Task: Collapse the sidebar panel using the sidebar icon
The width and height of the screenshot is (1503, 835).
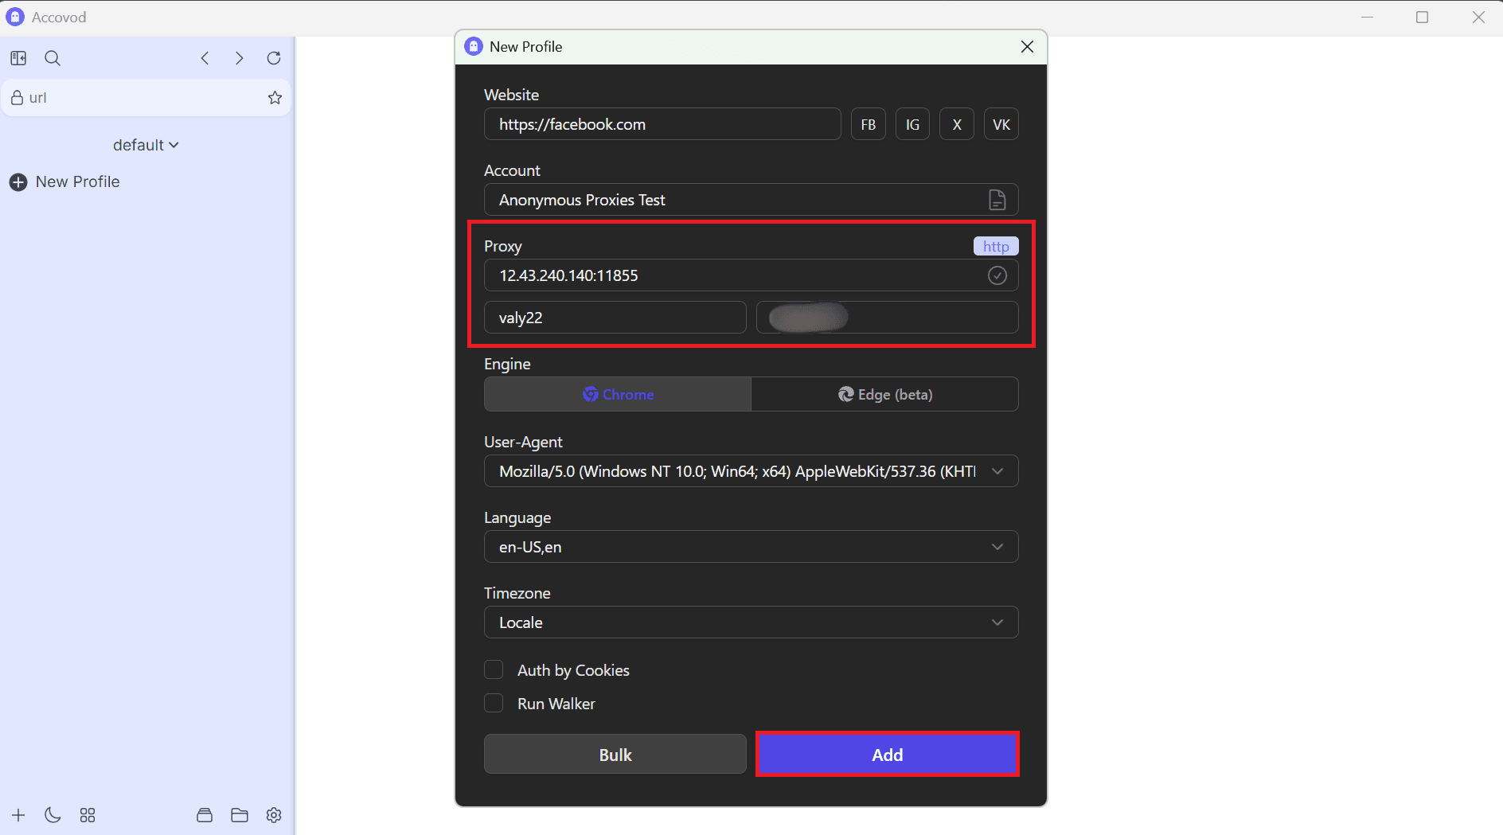Action: pos(18,57)
